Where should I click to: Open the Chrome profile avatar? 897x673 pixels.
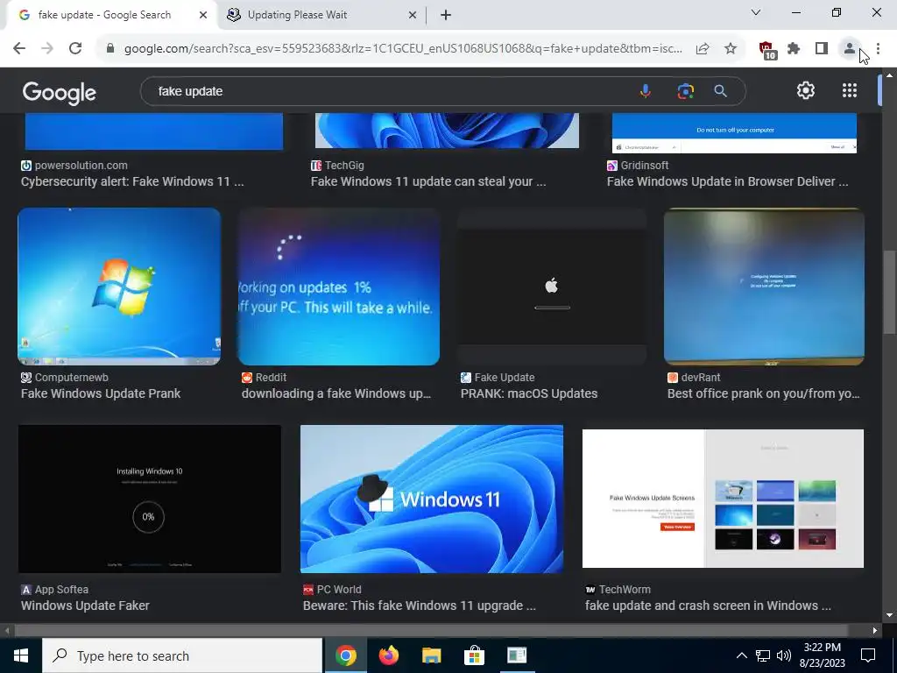click(850, 49)
